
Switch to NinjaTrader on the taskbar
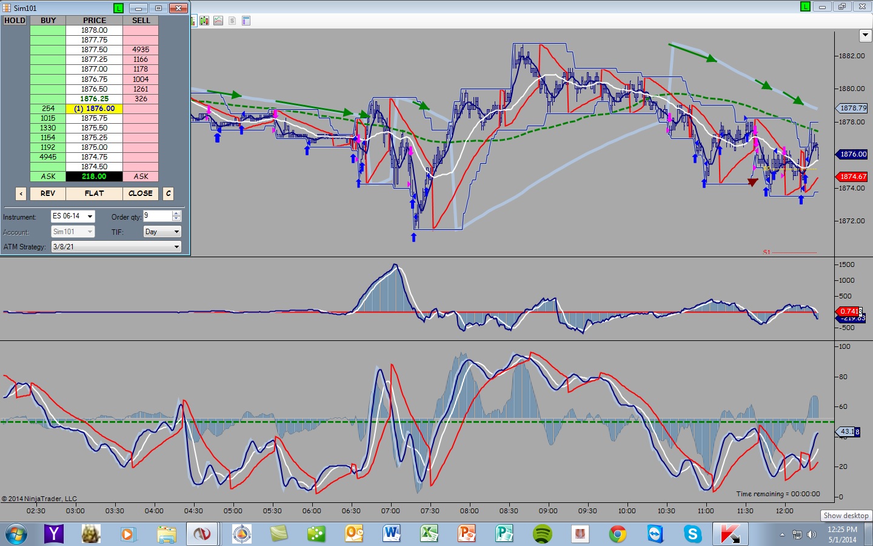(202, 534)
